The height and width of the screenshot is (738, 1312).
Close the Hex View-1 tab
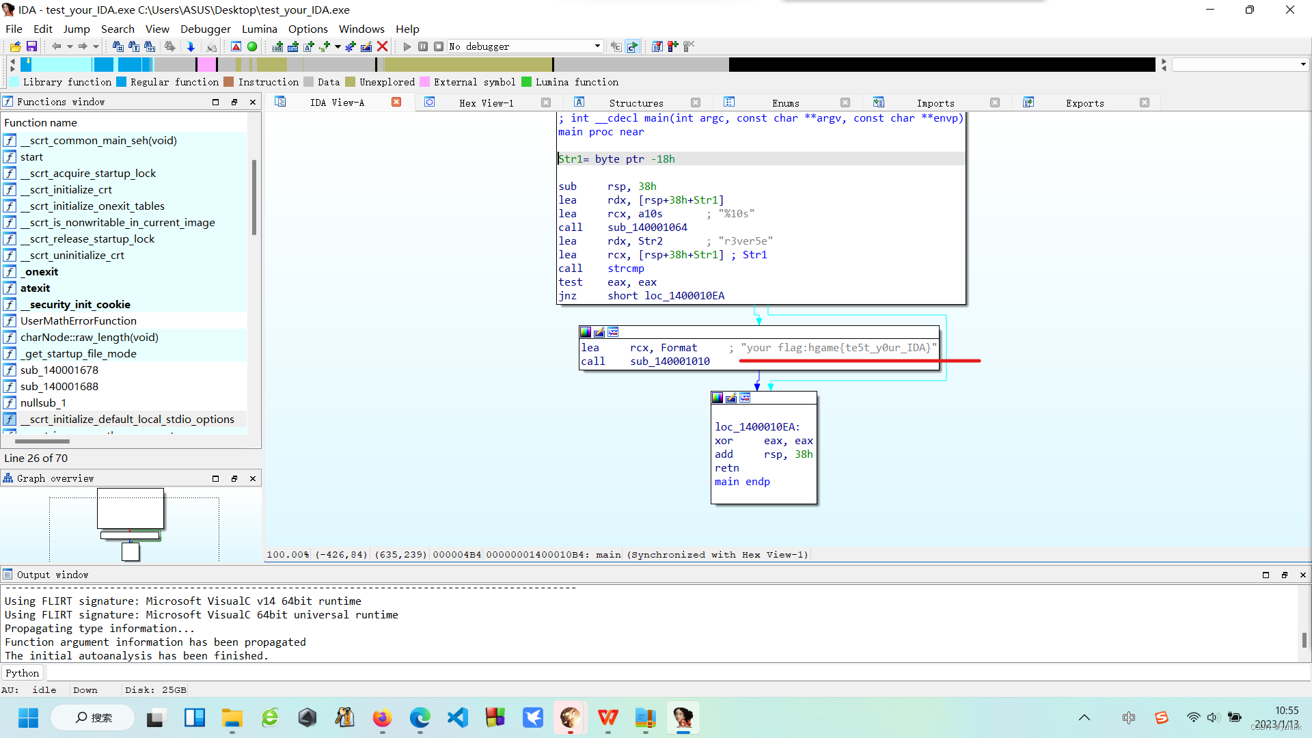tap(546, 102)
